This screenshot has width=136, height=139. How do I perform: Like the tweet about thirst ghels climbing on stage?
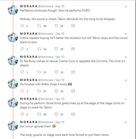click(x=56, y=114)
